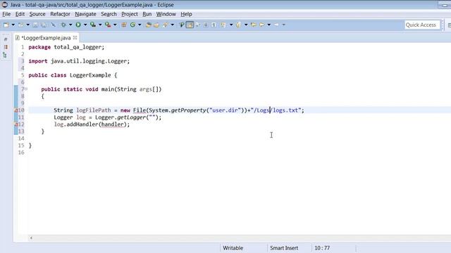Open the Source menu
The height and width of the screenshot is (253, 451).
37,14
